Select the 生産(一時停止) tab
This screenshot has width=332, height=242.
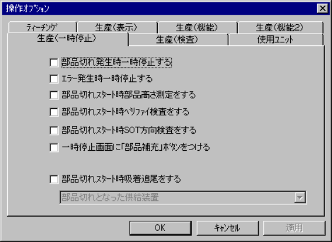pos(68,39)
